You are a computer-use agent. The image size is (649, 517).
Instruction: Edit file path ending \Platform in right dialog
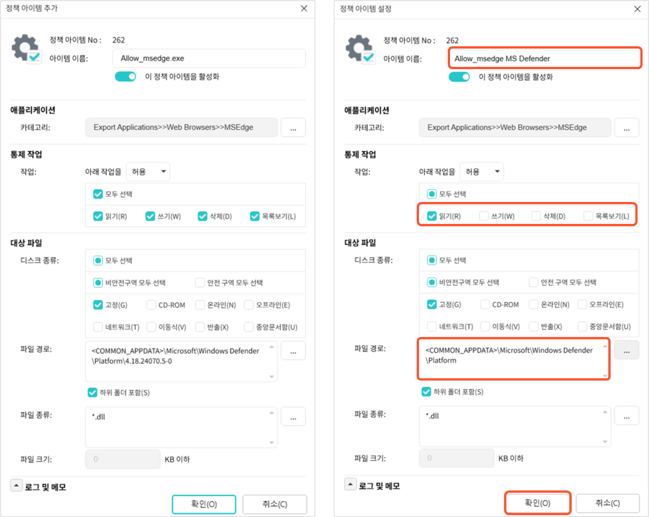[514, 359]
